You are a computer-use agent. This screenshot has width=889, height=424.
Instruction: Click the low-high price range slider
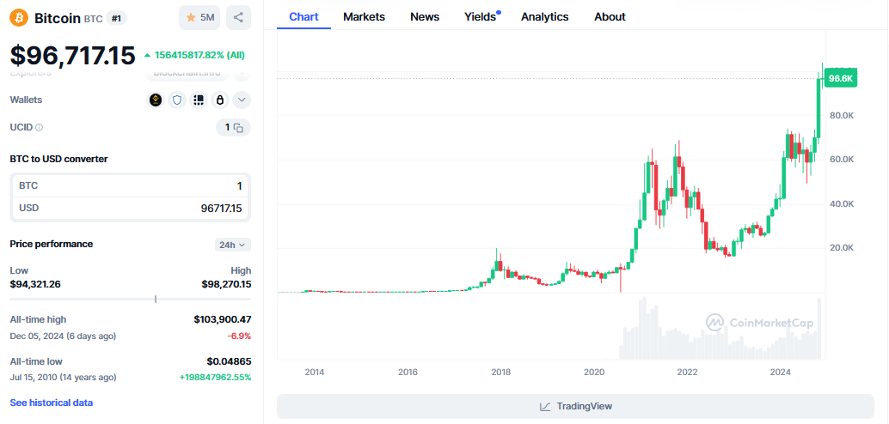click(130, 299)
